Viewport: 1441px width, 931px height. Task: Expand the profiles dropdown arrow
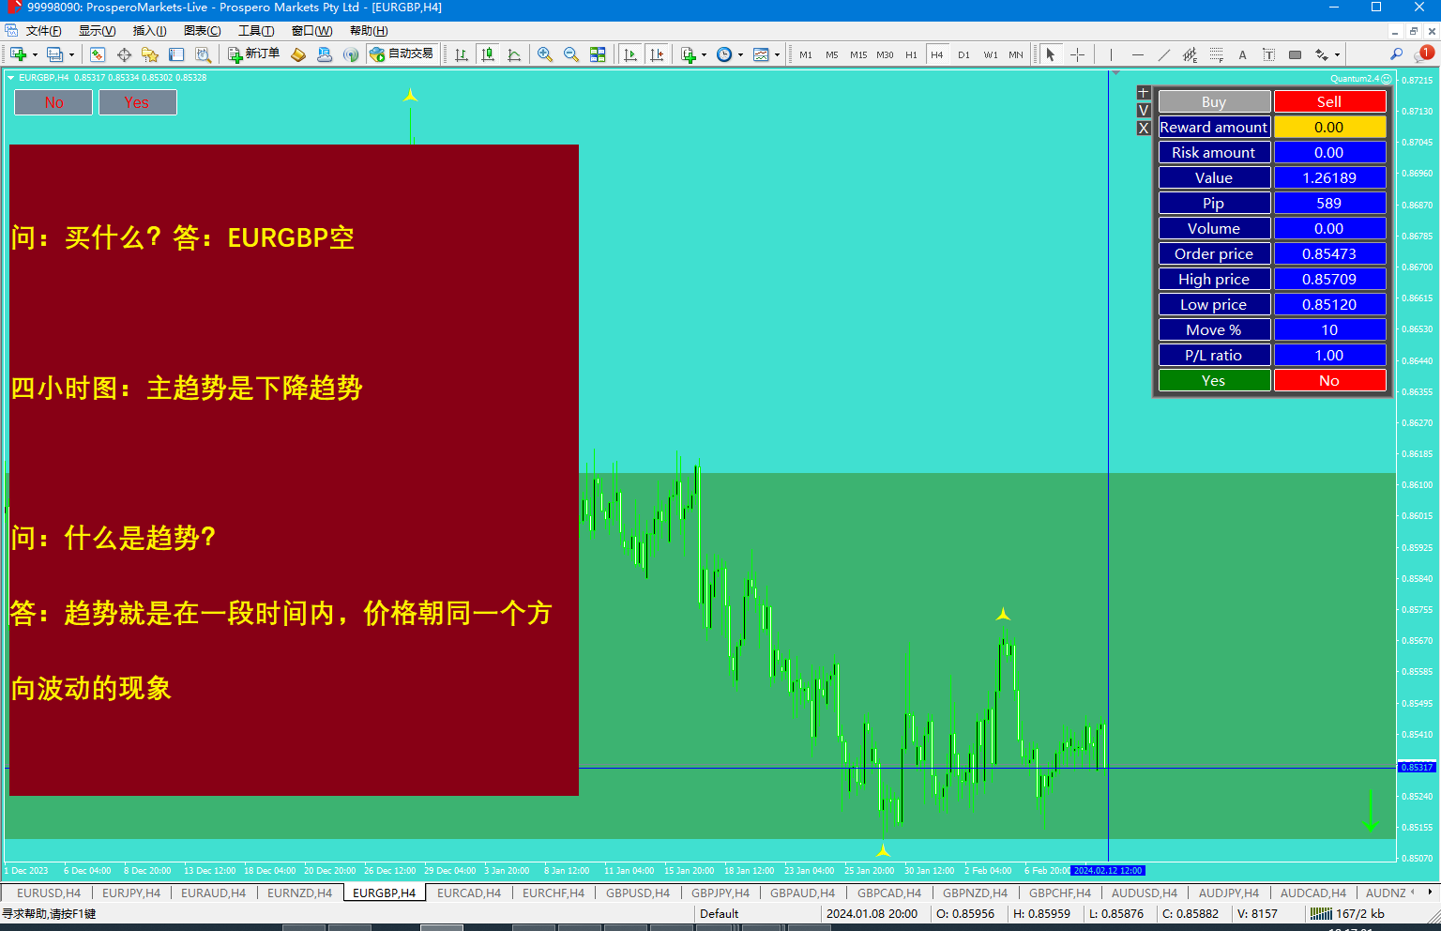click(71, 54)
